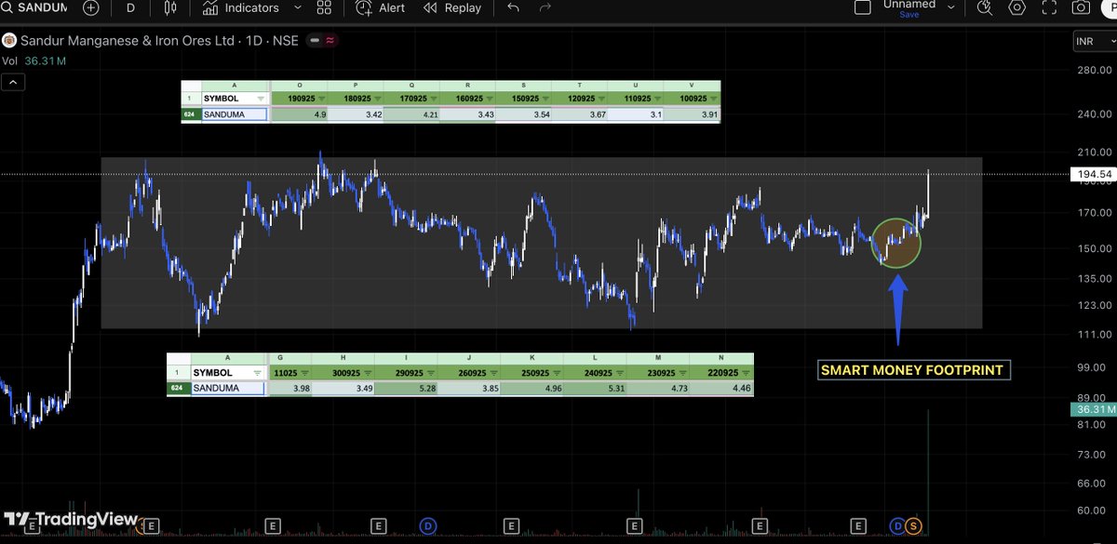This screenshot has width=1117, height=544.
Task: Open the Indicators dialog
Action: coord(241,7)
